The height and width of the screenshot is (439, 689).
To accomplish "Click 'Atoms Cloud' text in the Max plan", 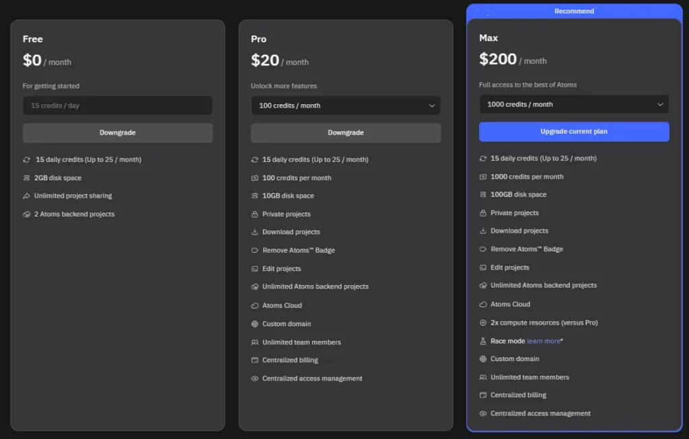I will [510, 305].
